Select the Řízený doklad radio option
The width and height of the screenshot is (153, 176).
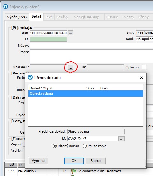(55, 146)
